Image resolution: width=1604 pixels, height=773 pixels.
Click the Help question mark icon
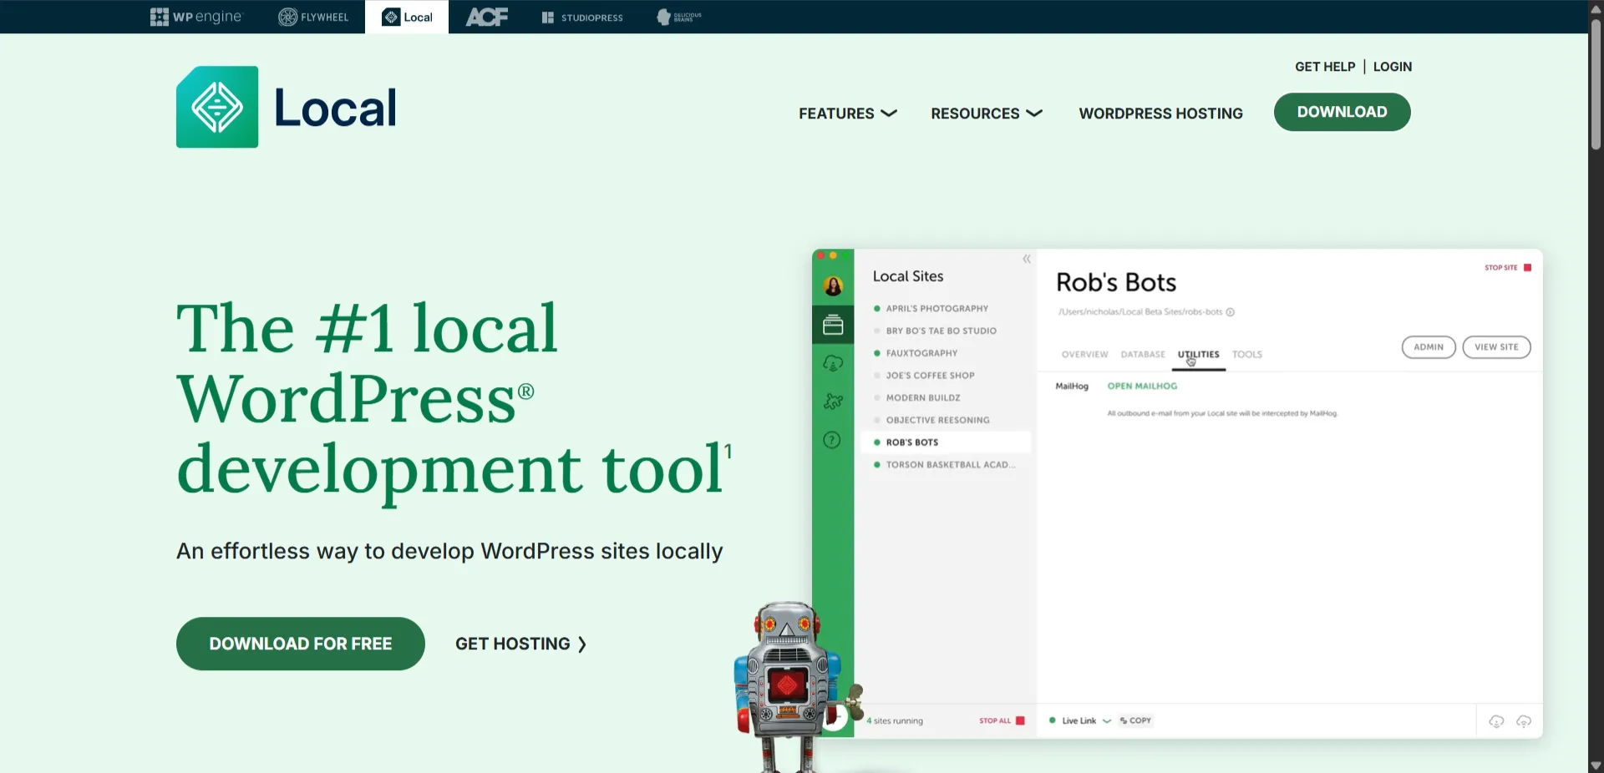click(832, 440)
